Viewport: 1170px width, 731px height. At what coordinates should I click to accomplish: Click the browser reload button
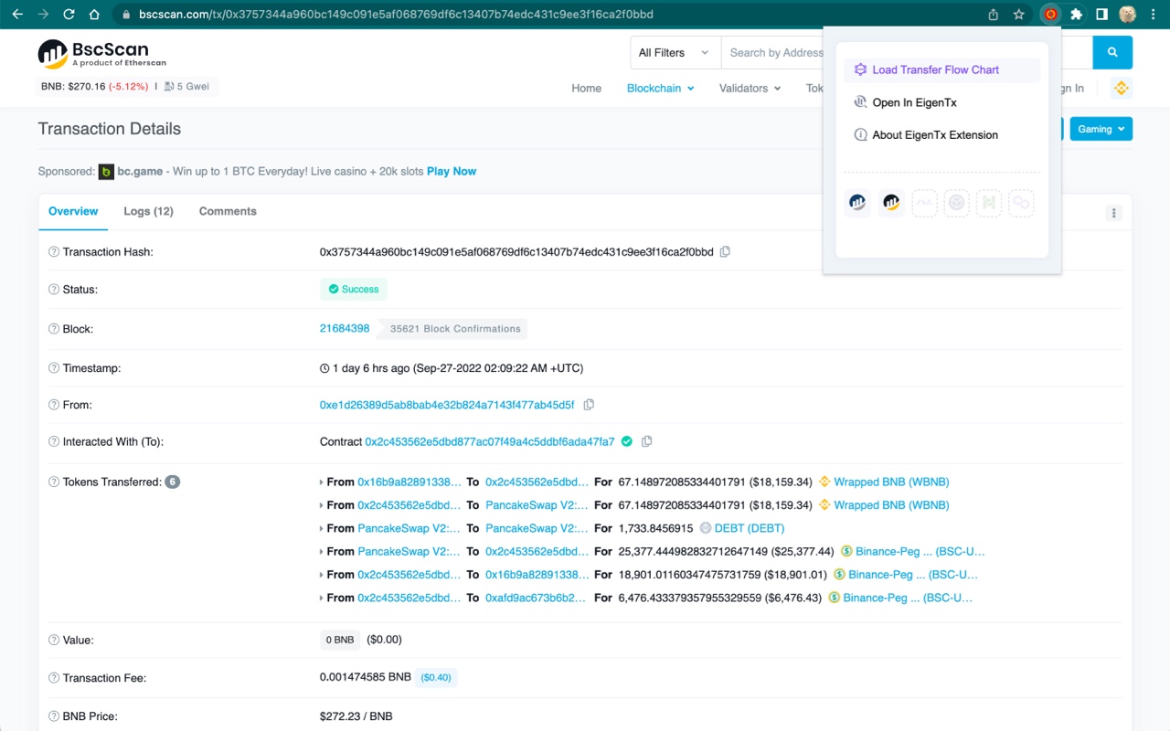[x=69, y=15]
